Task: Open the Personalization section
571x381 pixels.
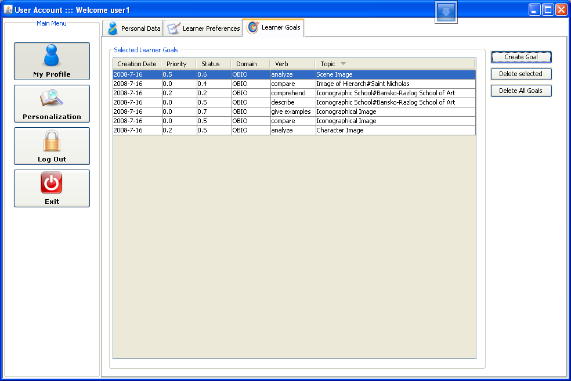Action: [x=52, y=103]
